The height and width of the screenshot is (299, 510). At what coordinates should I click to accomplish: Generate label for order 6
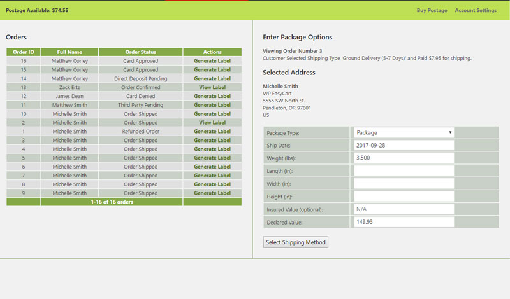(212, 167)
